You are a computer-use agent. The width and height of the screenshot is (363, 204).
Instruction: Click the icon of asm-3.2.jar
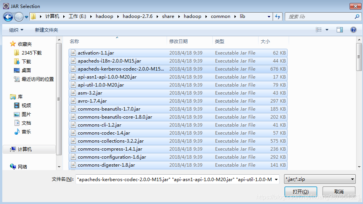[73, 93]
